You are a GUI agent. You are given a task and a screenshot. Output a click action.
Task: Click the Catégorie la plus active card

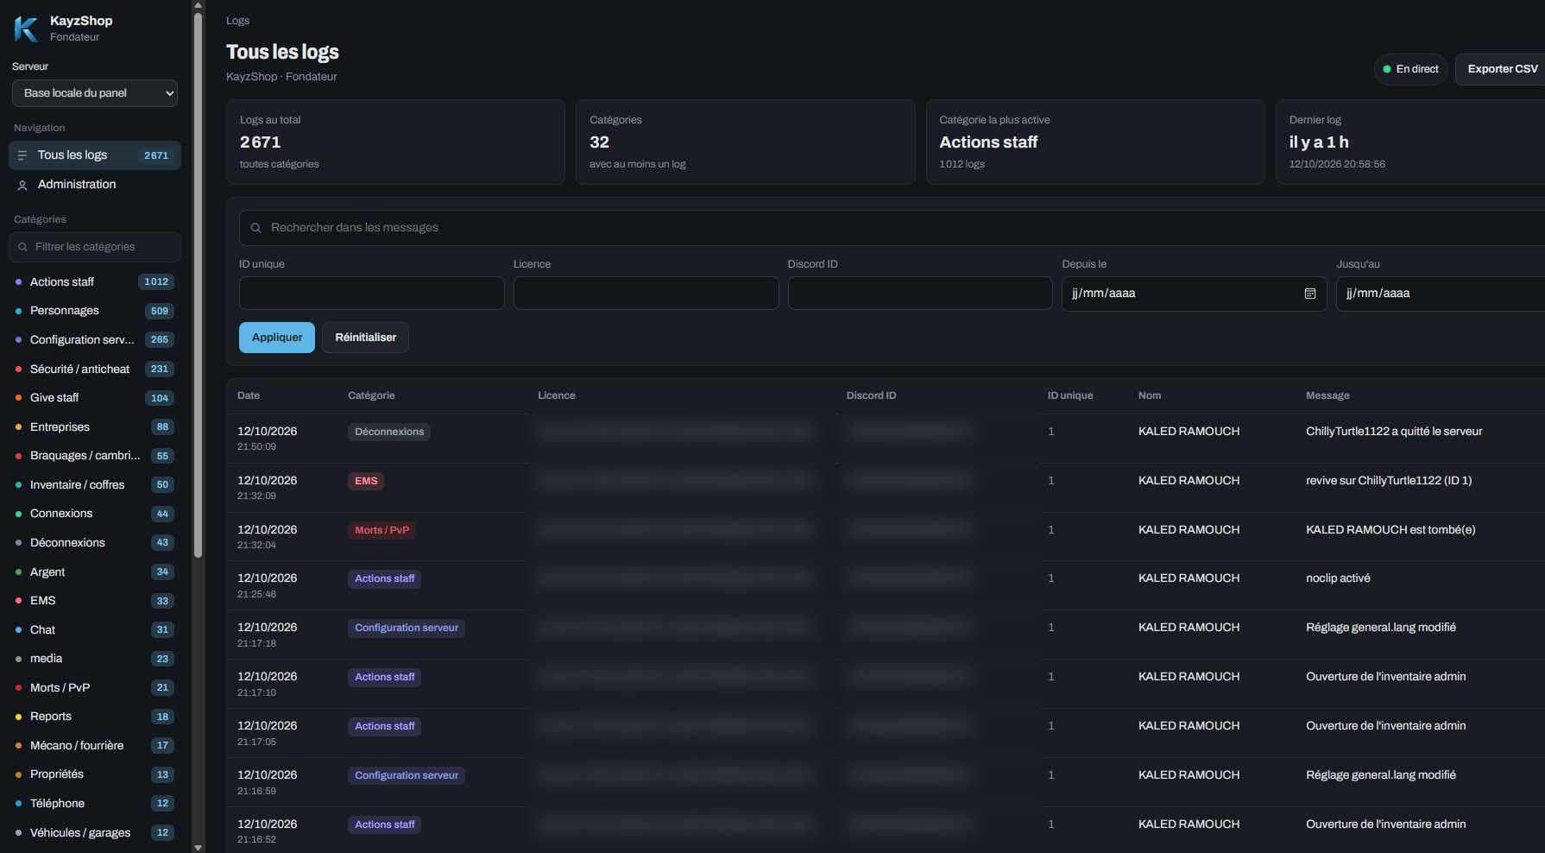tap(1095, 142)
